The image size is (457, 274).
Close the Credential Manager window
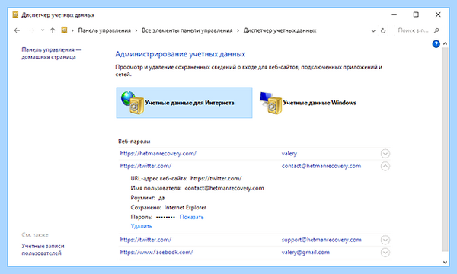[x=438, y=14]
